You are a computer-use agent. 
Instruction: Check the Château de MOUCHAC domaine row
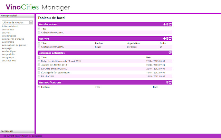(x=39, y=32)
